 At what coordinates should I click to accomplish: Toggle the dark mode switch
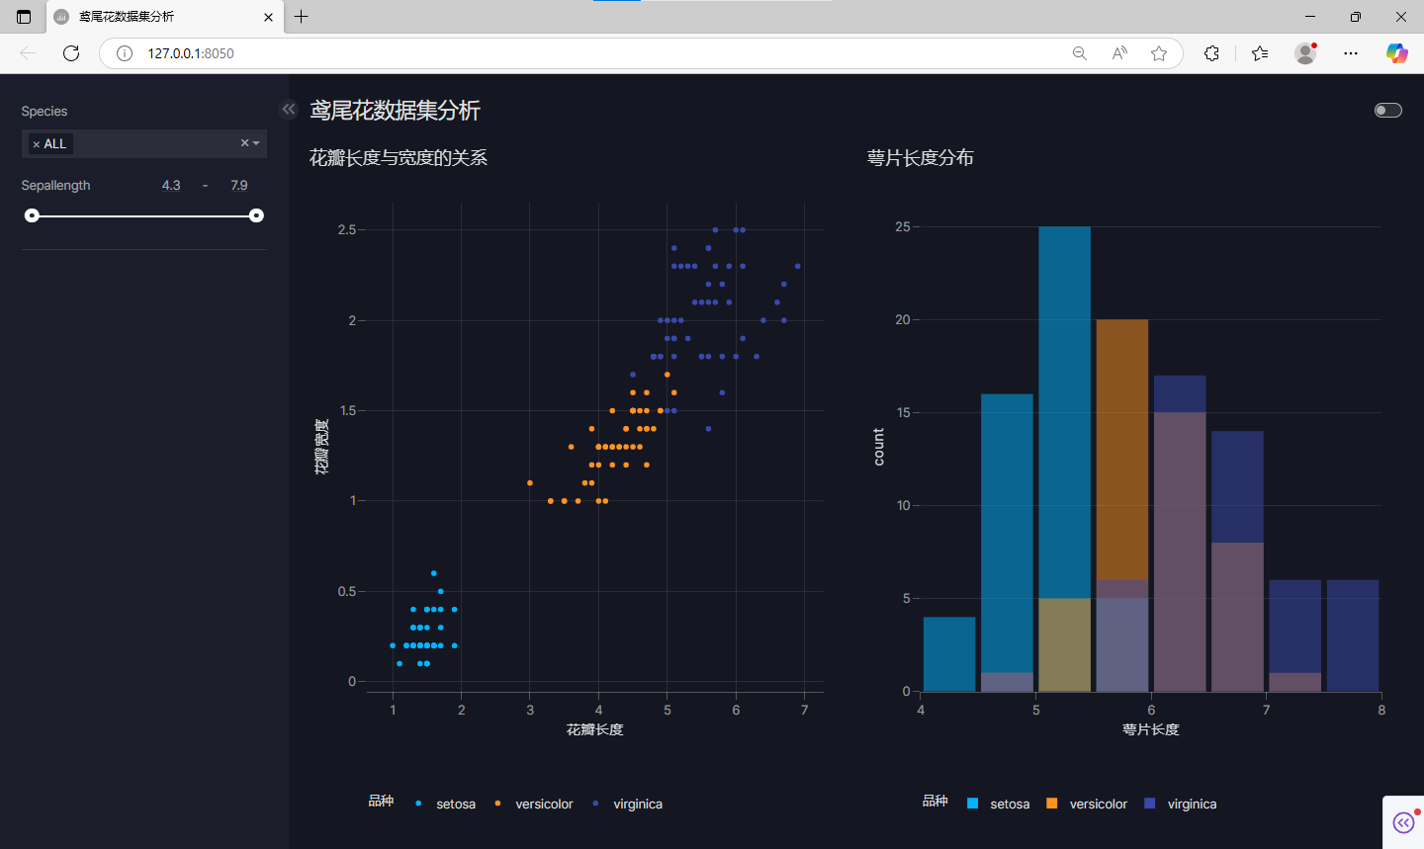pyautogui.click(x=1387, y=110)
